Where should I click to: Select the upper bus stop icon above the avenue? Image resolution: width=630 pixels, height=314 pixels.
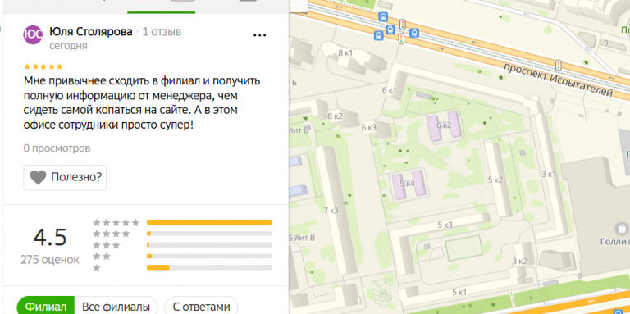click(x=384, y=17)
